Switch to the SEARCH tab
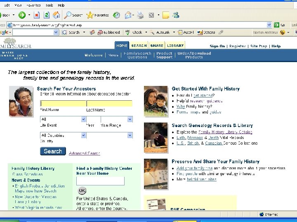Viewport: 297px width, 222px height. (x=139, y=46)
